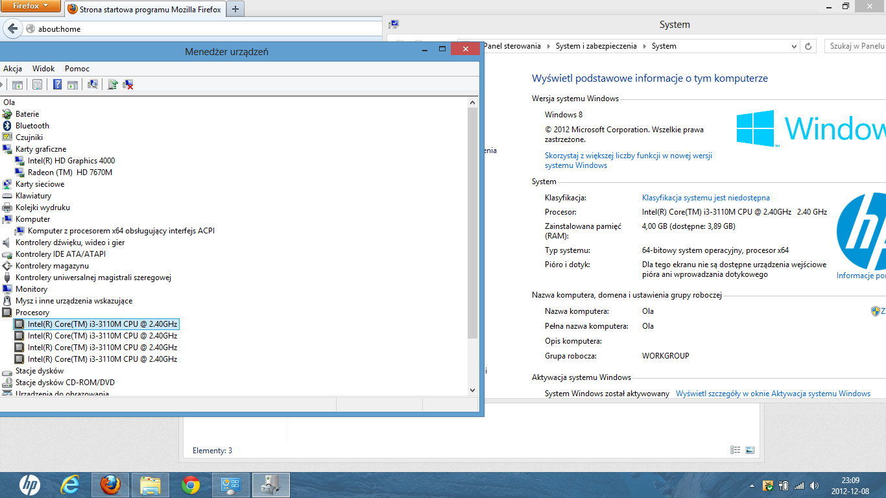Viewport: 886px width, 498px height.
Task: Expand the System window address bar dropdown
Action: pos(795,46)
